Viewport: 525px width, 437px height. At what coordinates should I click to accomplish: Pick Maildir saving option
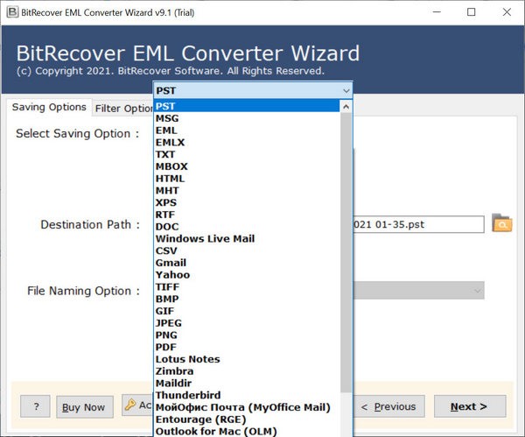pyautogui.click(x=247, y=384)
